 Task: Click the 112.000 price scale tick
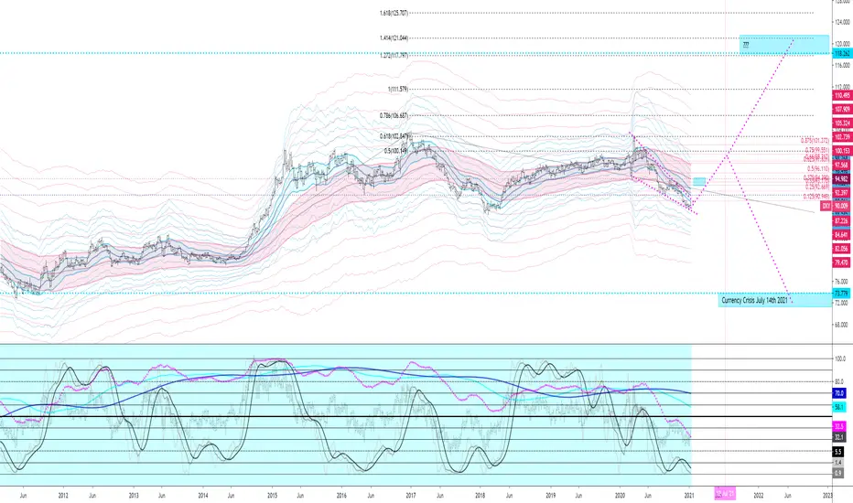(x=842, y=87)
